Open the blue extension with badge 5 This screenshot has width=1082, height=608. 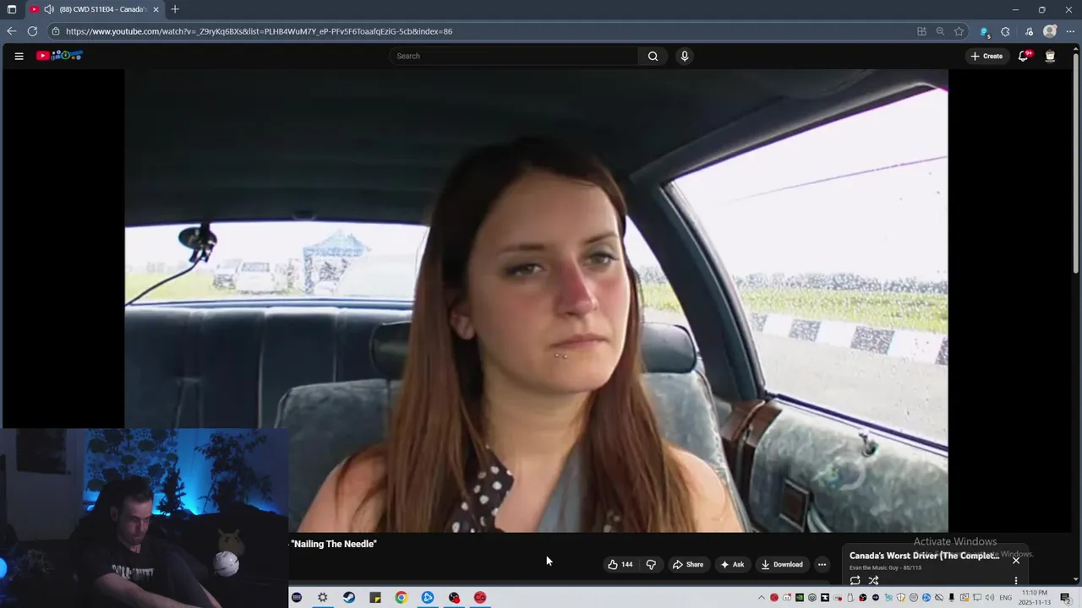(x=985, y=31)
